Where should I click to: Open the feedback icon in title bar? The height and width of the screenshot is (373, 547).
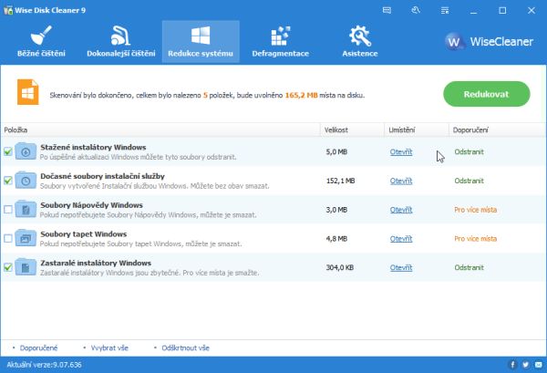click(x=387, y=10)
